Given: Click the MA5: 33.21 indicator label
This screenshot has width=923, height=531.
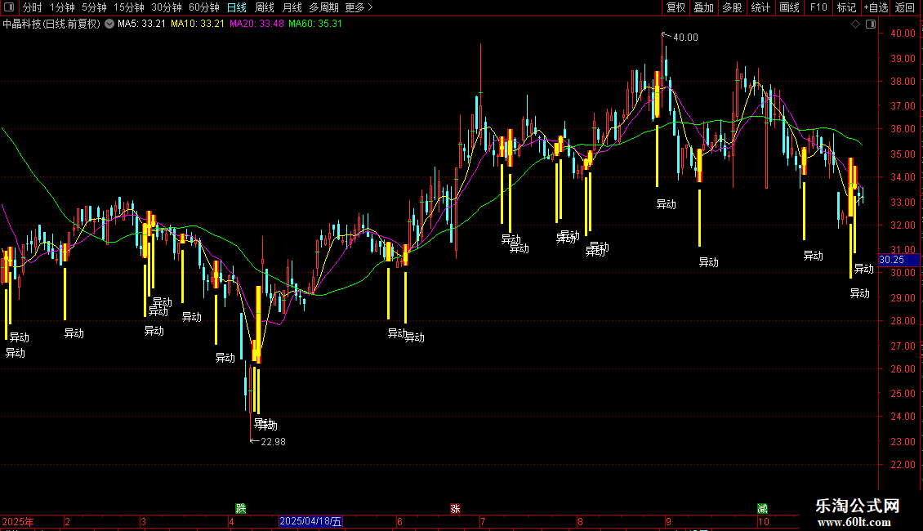Looking at the screenshot, I should (141, 25).
